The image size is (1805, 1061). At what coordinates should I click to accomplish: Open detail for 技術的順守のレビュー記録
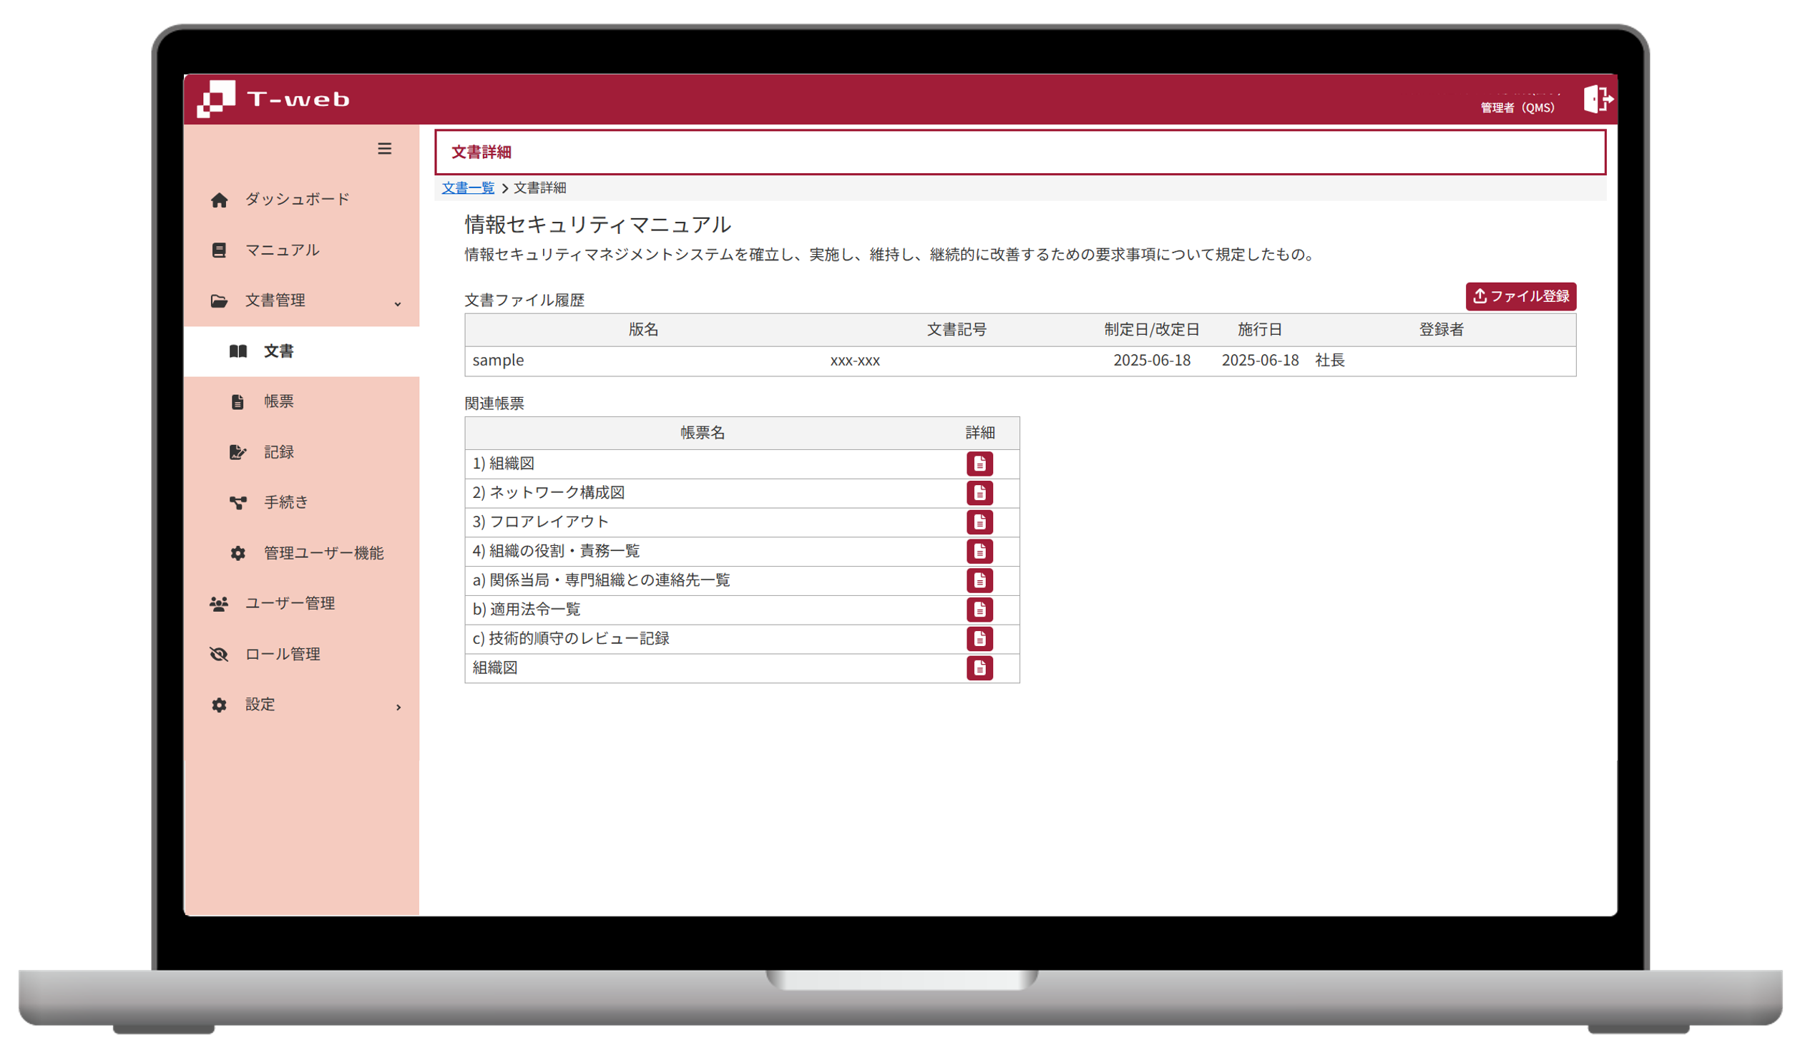point(981,639)
